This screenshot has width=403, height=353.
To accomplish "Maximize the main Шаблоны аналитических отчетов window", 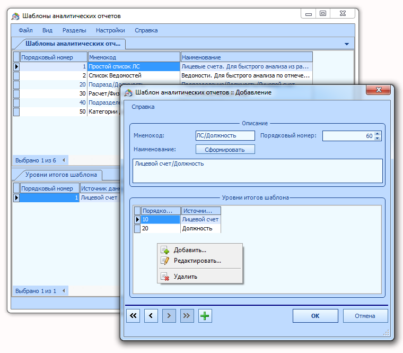I will [323, 13].
